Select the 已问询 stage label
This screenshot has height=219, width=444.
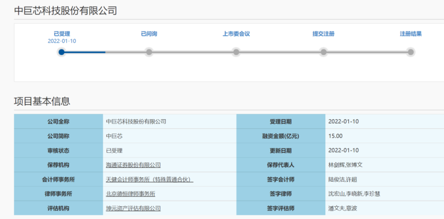[x=149, y=34]
